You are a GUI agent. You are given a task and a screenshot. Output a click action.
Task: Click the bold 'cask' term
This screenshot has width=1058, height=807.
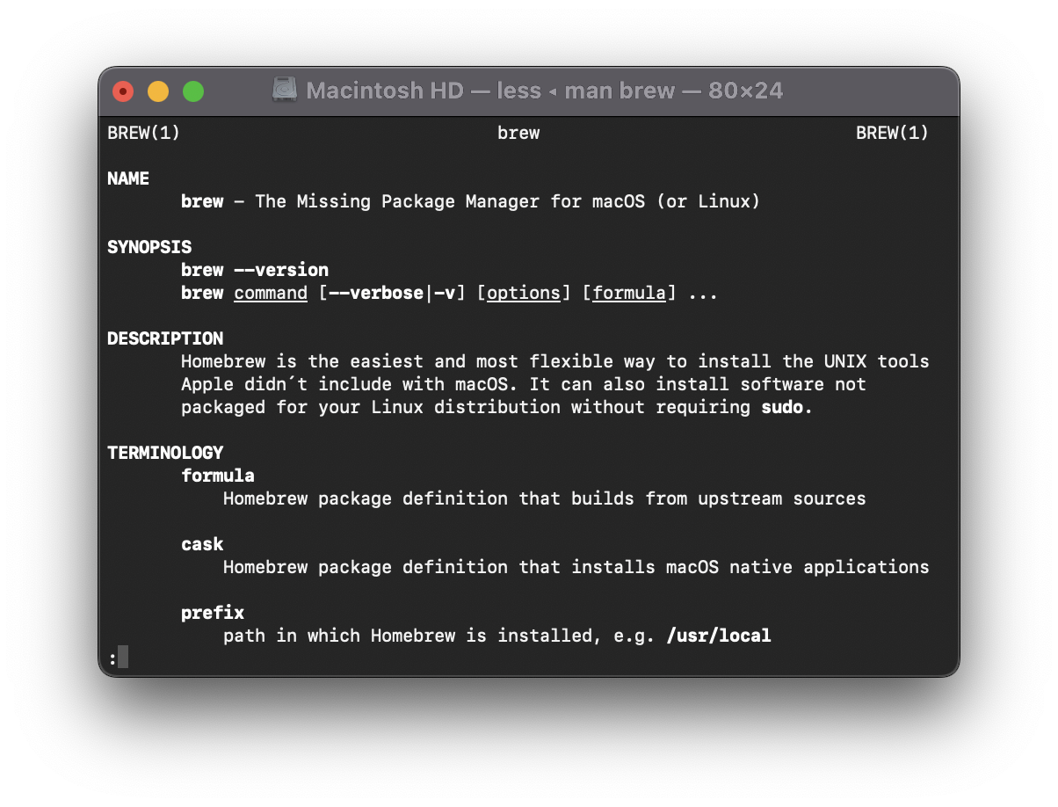tap(202, 544)
